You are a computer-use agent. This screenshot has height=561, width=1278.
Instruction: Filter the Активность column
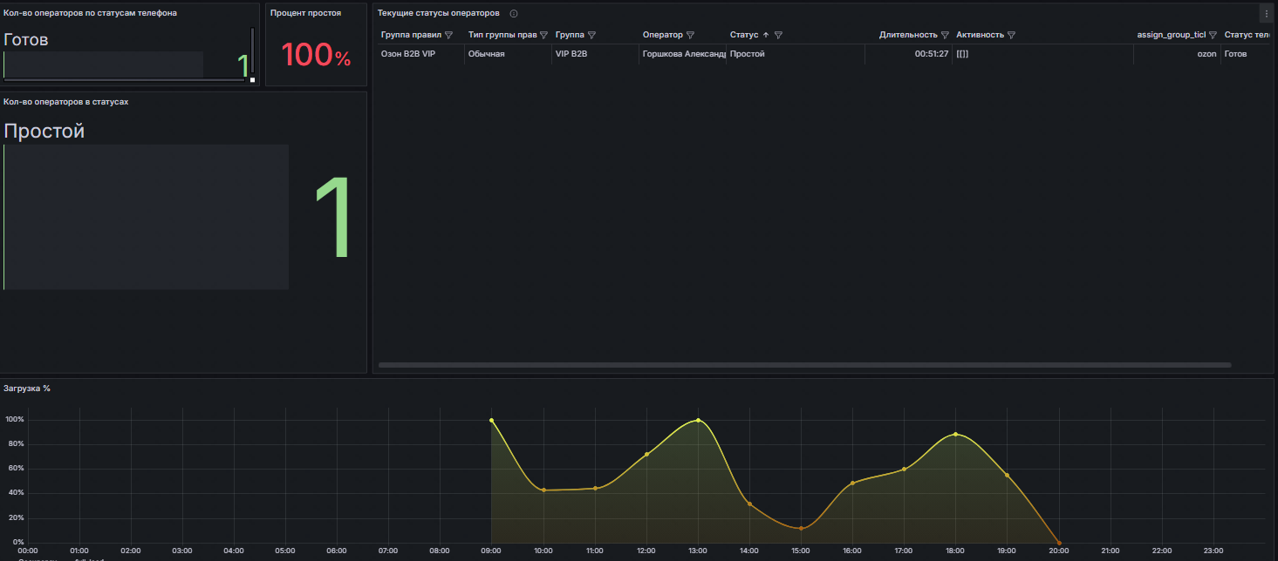(x=1011, y=35)
